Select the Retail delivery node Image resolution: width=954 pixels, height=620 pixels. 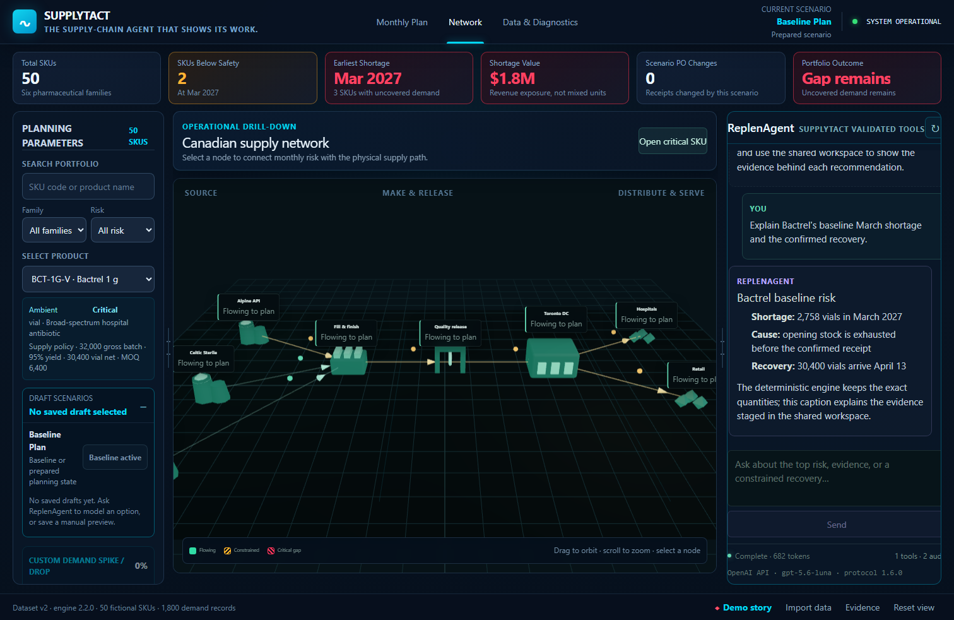click(691, 399)
